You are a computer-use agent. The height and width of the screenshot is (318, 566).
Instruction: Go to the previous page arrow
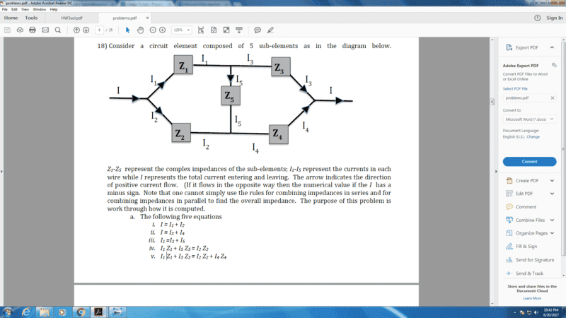76,30
